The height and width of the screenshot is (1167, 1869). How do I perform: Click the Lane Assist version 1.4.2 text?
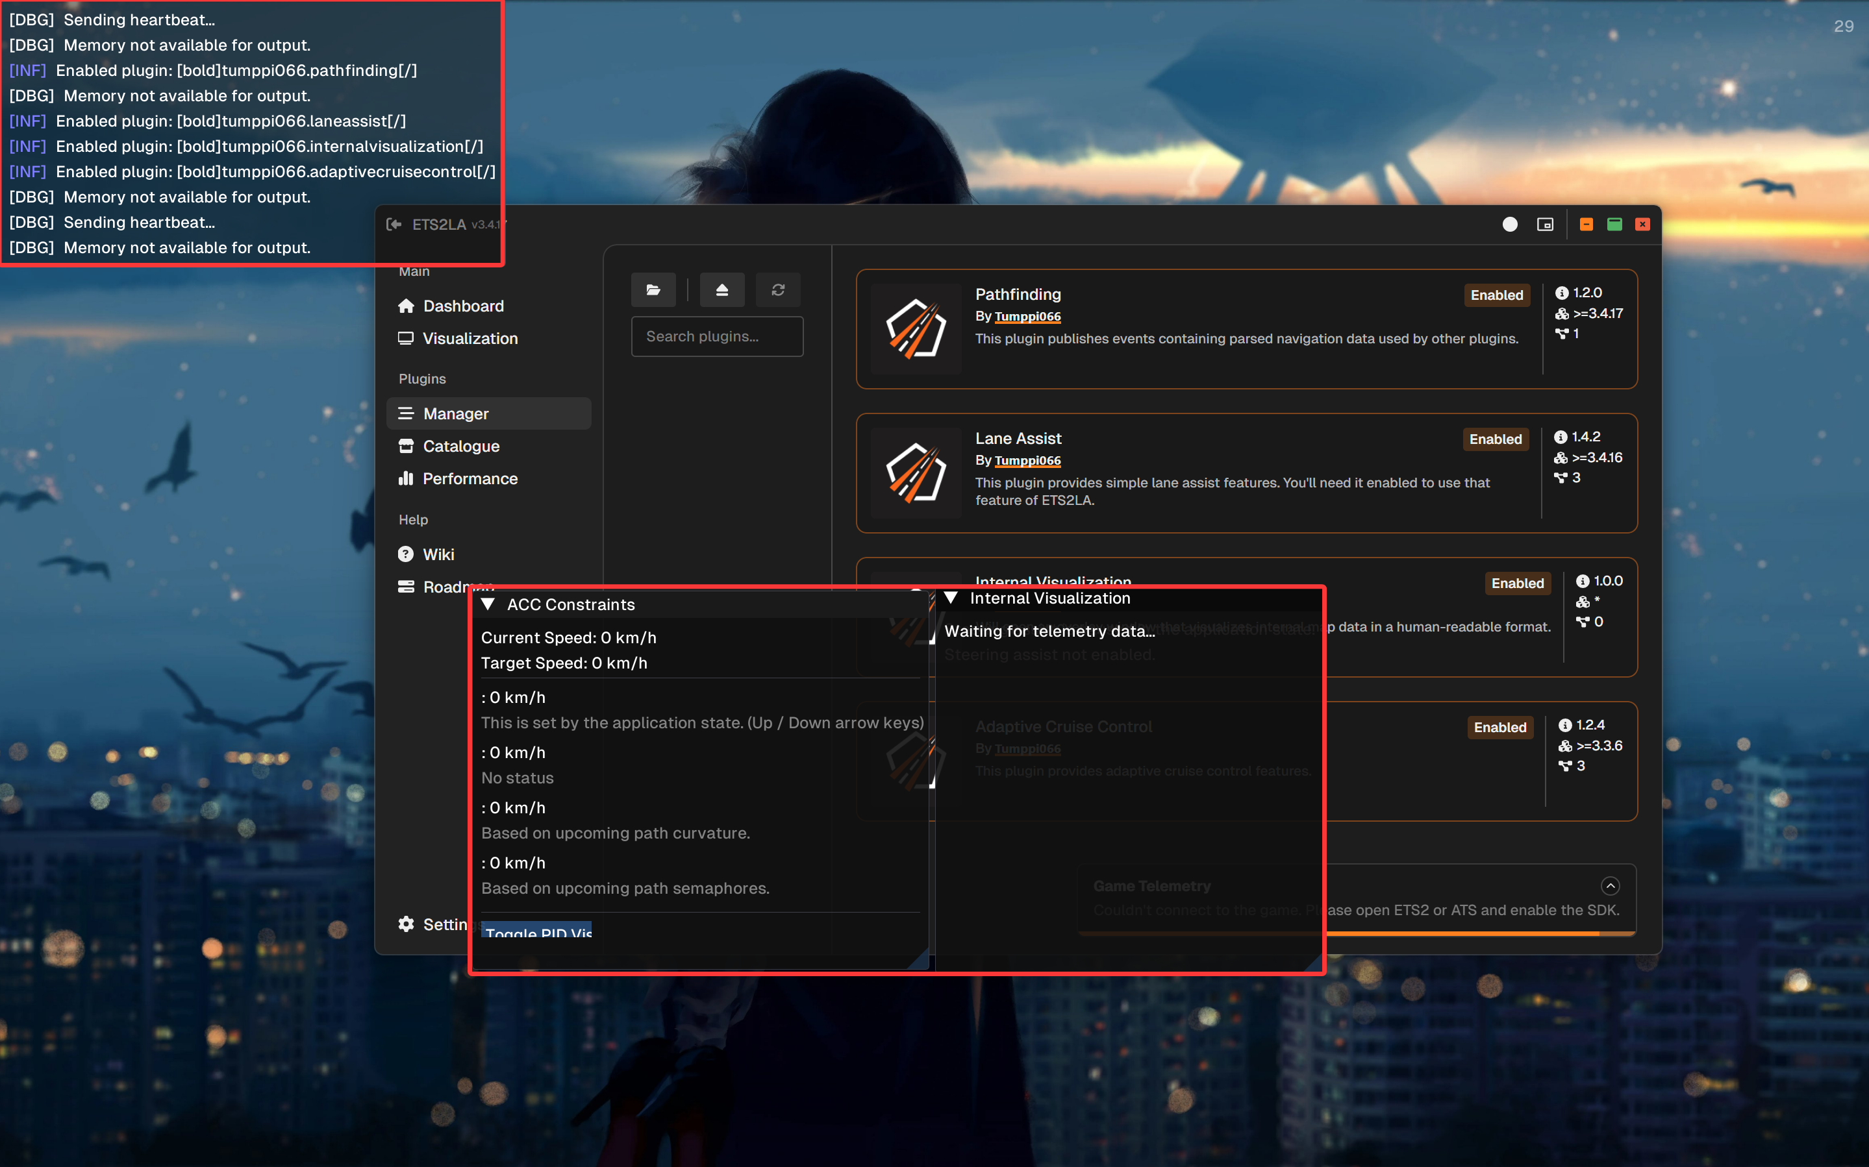1586,437
